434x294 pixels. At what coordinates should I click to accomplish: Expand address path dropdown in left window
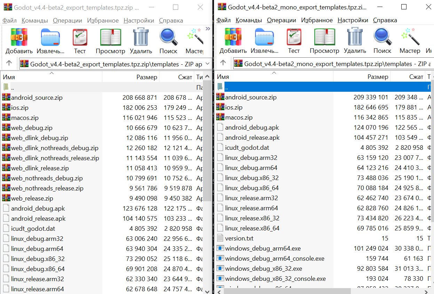[x=208, y=64]
